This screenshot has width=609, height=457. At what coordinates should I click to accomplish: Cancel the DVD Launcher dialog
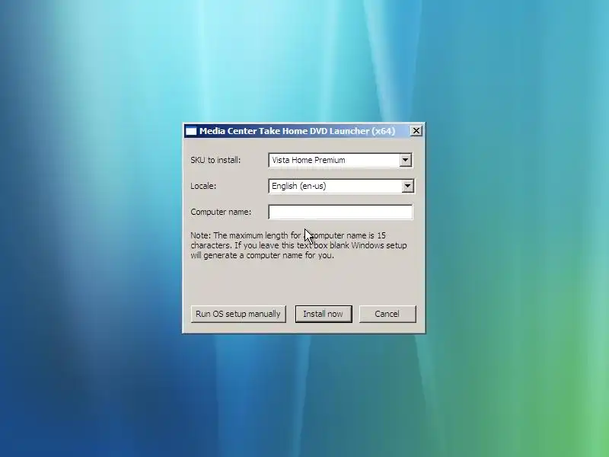pos(387,314)
